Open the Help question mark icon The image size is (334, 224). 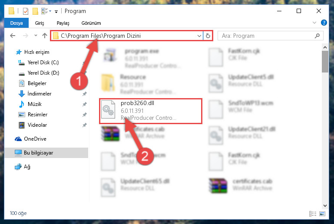click(324, 23)
